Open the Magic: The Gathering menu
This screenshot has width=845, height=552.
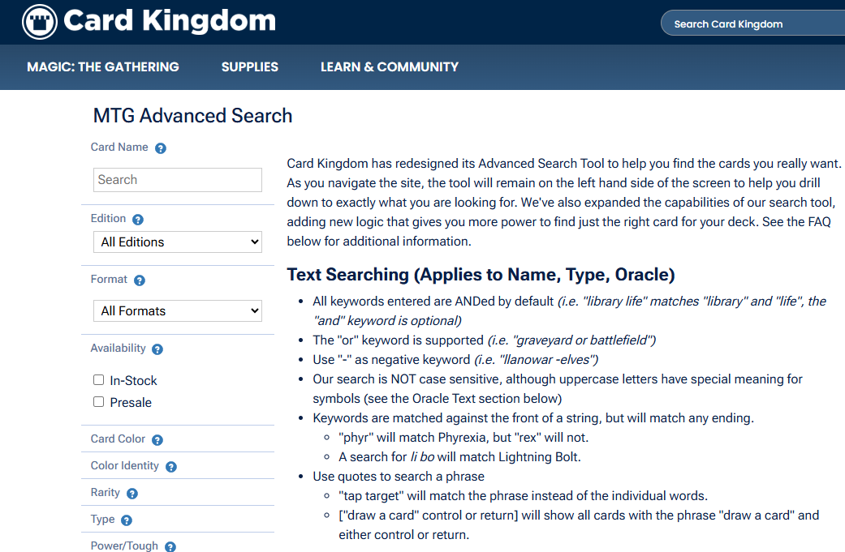(x=103, y=66)
